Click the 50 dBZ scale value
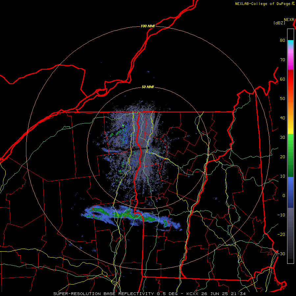This screenshot has height=296, width=296. tap(283, 99)
